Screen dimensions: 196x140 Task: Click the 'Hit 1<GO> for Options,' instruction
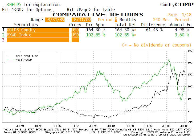click(28, 10)
